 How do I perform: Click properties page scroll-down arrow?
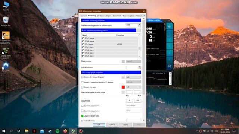143,120
